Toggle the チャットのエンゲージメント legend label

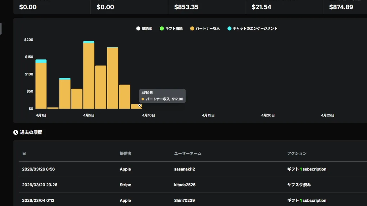click(x=255, y=28)
